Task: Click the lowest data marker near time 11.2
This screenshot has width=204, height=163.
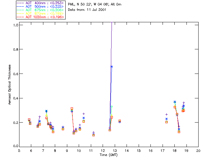Action: [x=93, y=135]
